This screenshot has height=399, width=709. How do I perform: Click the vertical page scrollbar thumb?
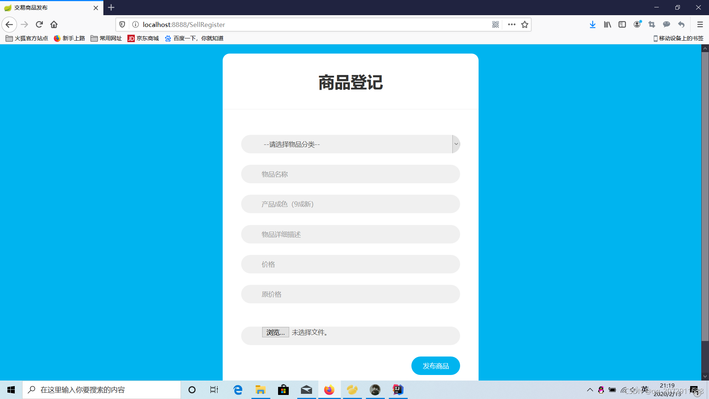705,196
